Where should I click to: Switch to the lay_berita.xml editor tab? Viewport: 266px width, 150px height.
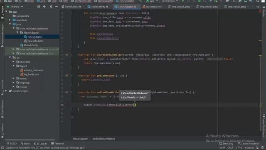coord(153,7)
